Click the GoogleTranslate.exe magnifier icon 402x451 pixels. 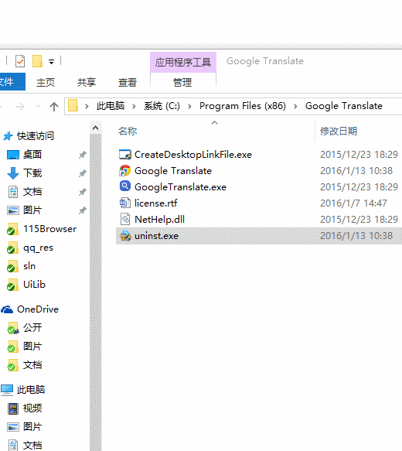[125, 186]
